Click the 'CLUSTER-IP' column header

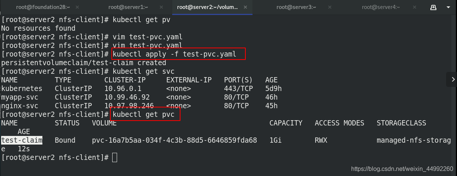pyautogui.click(x=125, y=80)
